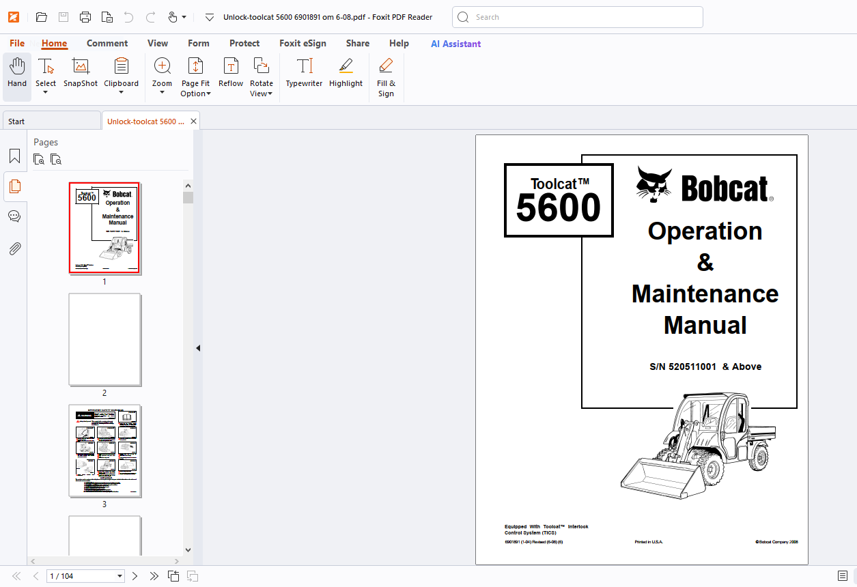Toggle Reflow view mode
This screenshot has height=587, width=857.
click(x=231, y=73)
